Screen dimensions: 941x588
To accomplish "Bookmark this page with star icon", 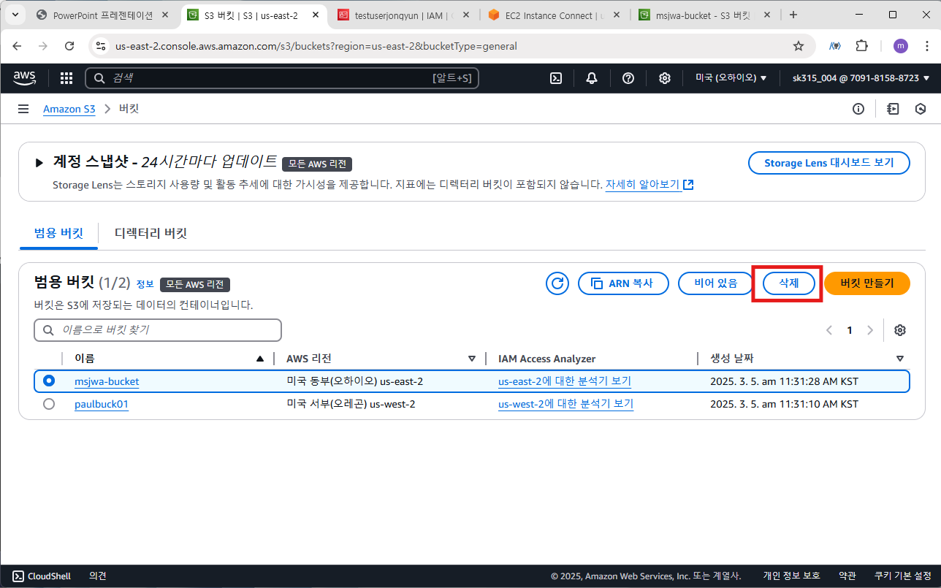I will point(799,46).
